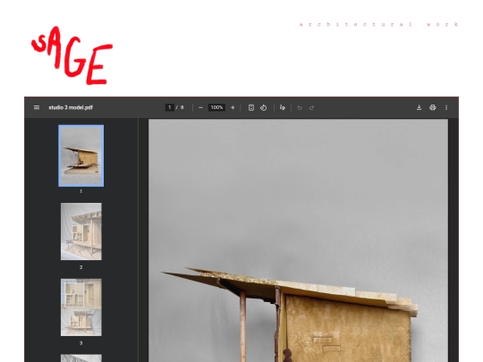Image resolution: width=483 pixels, height=362 pixels.
Task: Click the red SAGE logo
Action: pos(72,55)
